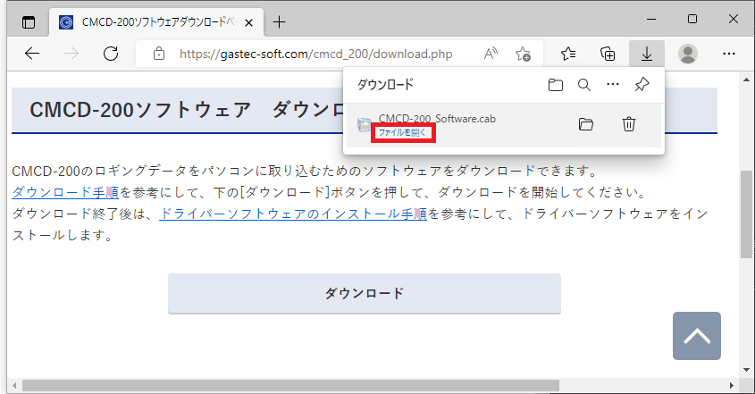Pin the Downloads panel
Viewport: 755px width, 394px height.
(642, 85)
